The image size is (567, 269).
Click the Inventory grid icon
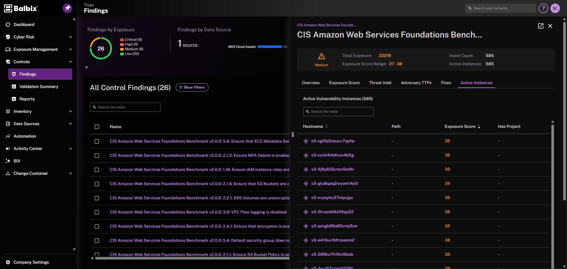[x=8, y=111]
